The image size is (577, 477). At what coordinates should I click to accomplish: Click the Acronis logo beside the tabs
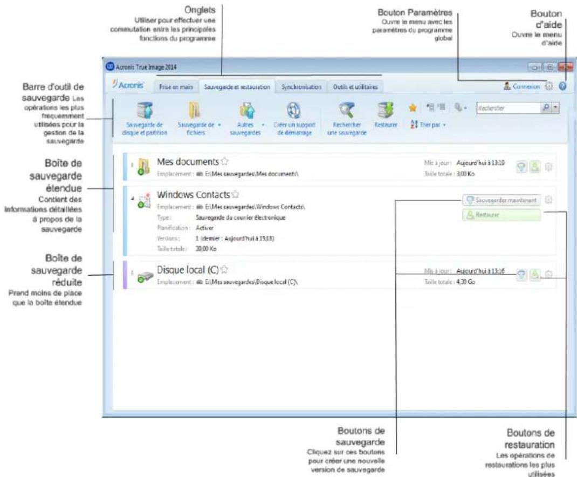pyautogui.click(x=128, y=85)
